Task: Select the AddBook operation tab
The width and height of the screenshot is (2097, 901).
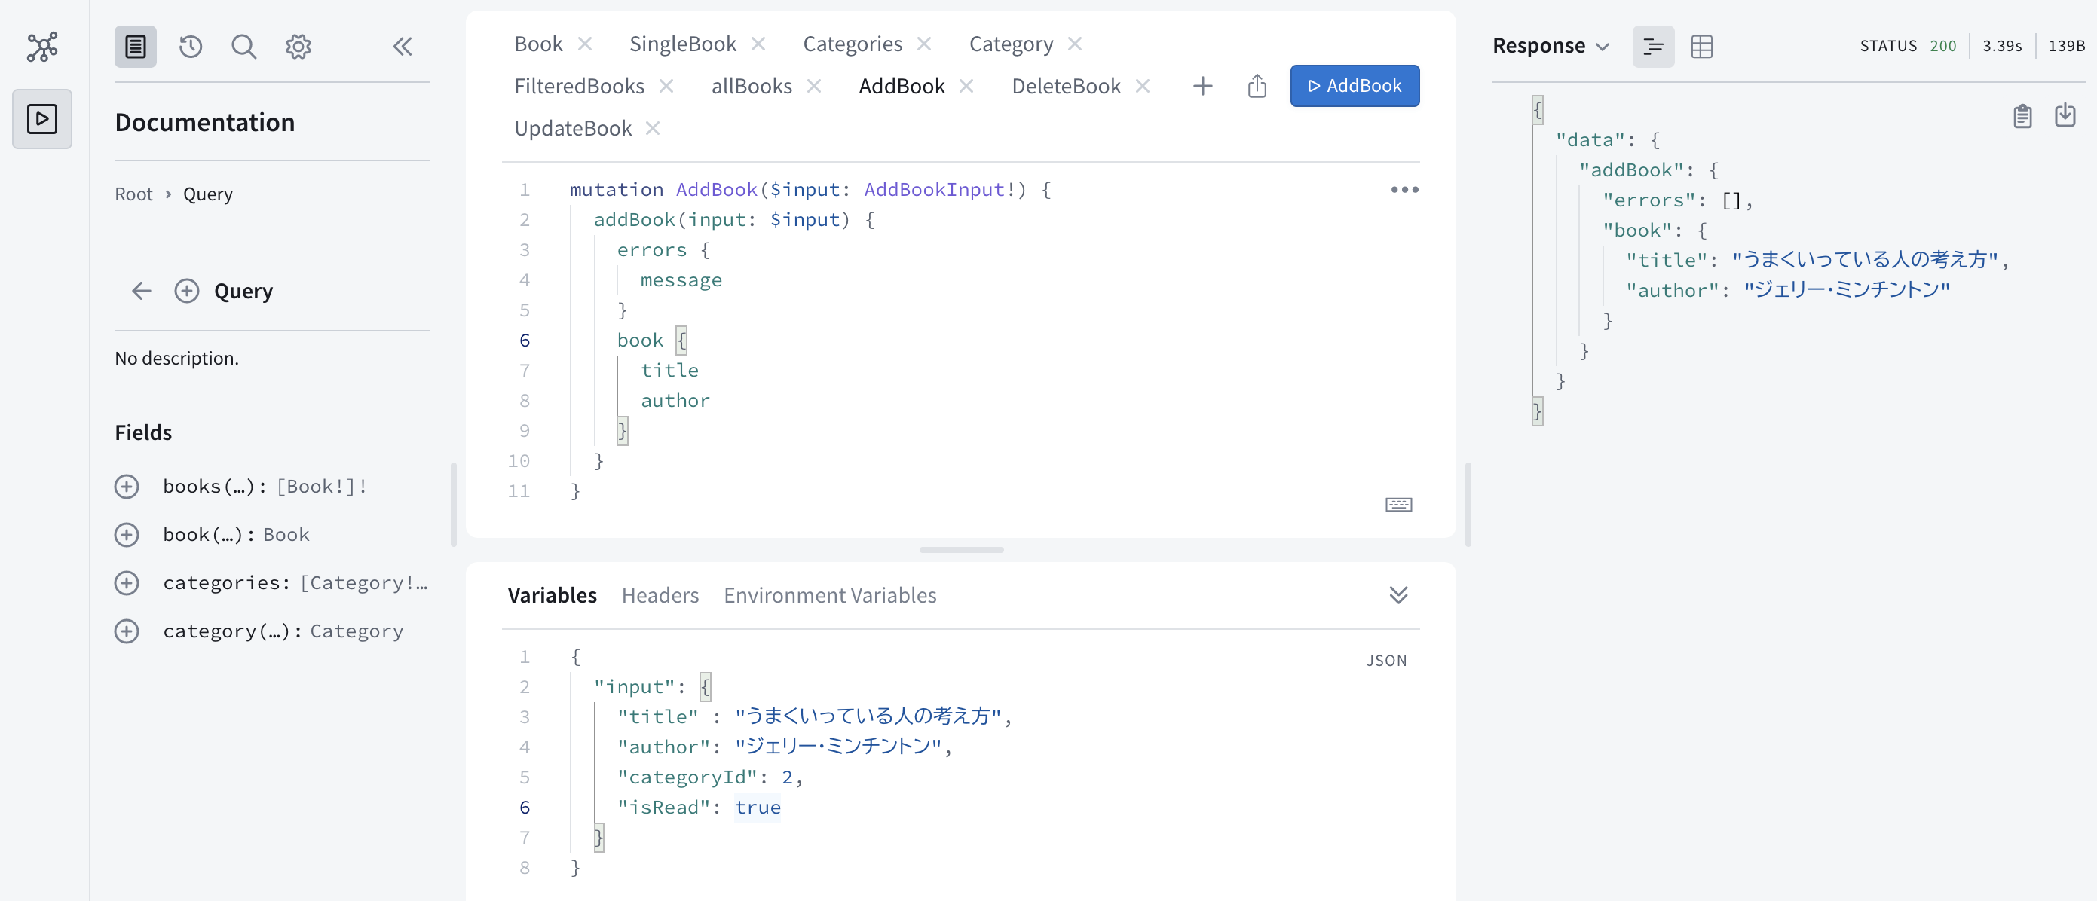Action: pos(902,85)
